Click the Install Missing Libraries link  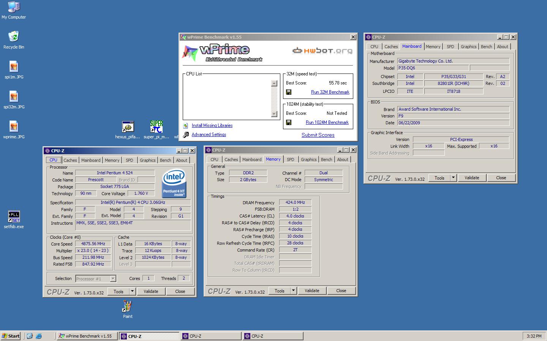212,125
